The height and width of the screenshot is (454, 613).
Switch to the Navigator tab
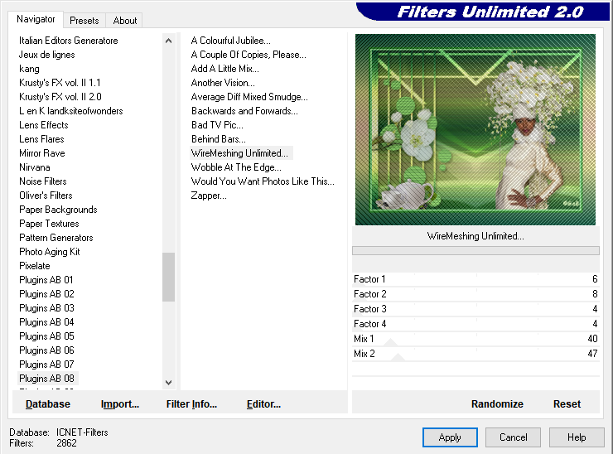(36, 19)
